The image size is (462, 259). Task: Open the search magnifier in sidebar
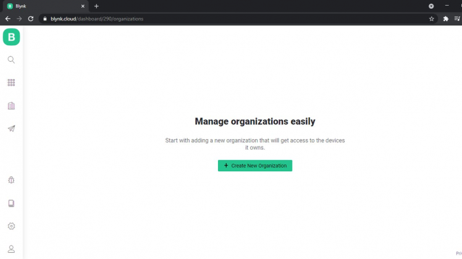click(x=11, y=60)
